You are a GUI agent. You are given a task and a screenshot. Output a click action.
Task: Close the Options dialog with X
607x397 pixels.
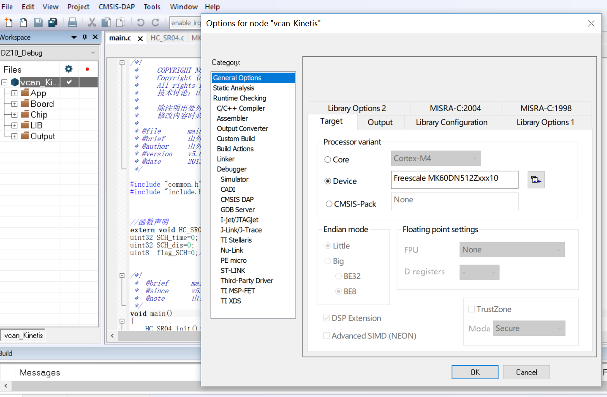pyautogui.click(x=591, y=24)
